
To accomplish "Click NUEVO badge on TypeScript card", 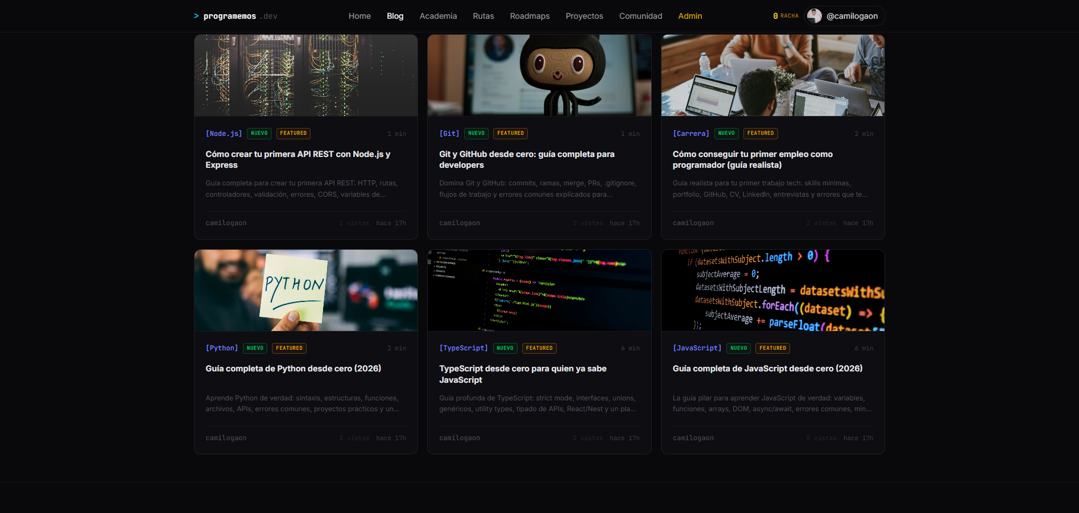I will pyautogui.click(x=505, y=348).
